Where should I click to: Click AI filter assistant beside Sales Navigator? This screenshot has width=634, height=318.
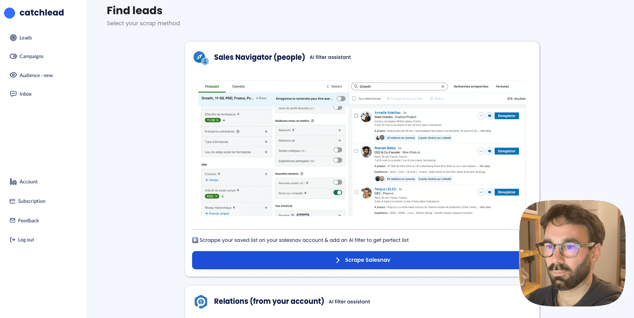(330, 57)
